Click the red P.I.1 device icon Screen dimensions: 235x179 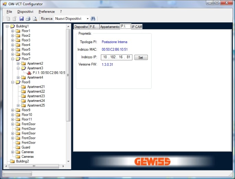(x=29, y=73)
